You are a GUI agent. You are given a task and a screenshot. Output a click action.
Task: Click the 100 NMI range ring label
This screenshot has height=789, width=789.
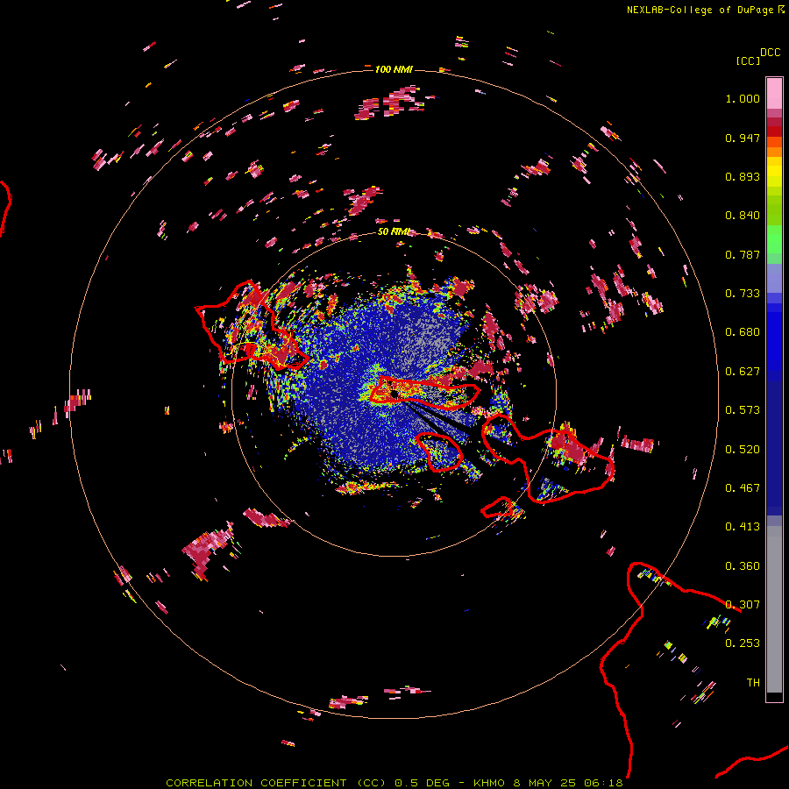[394, 69]
